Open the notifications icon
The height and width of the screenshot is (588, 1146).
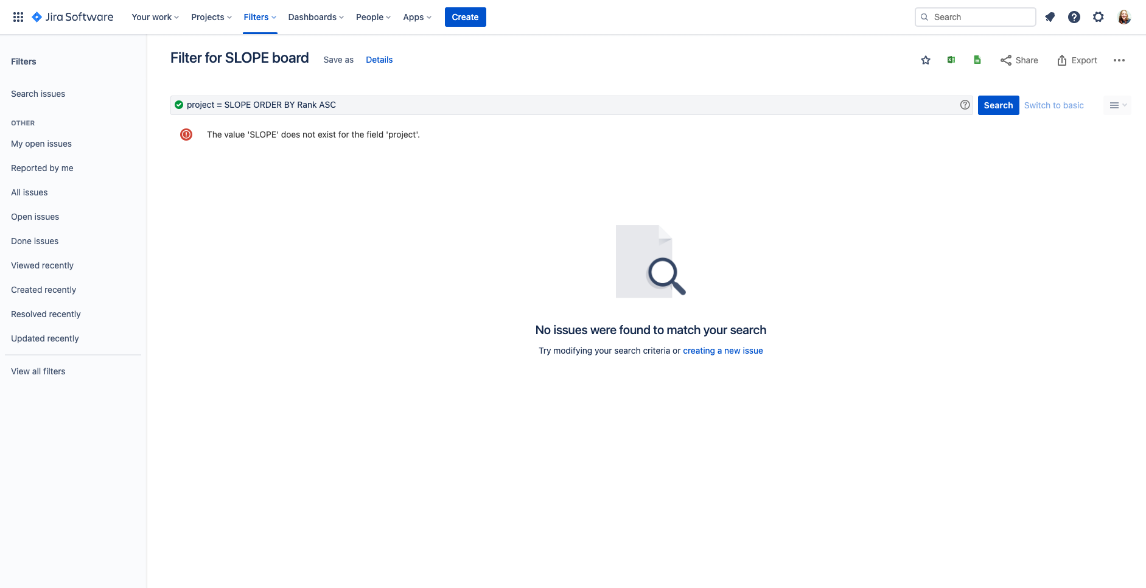(x=1050, y=17)
